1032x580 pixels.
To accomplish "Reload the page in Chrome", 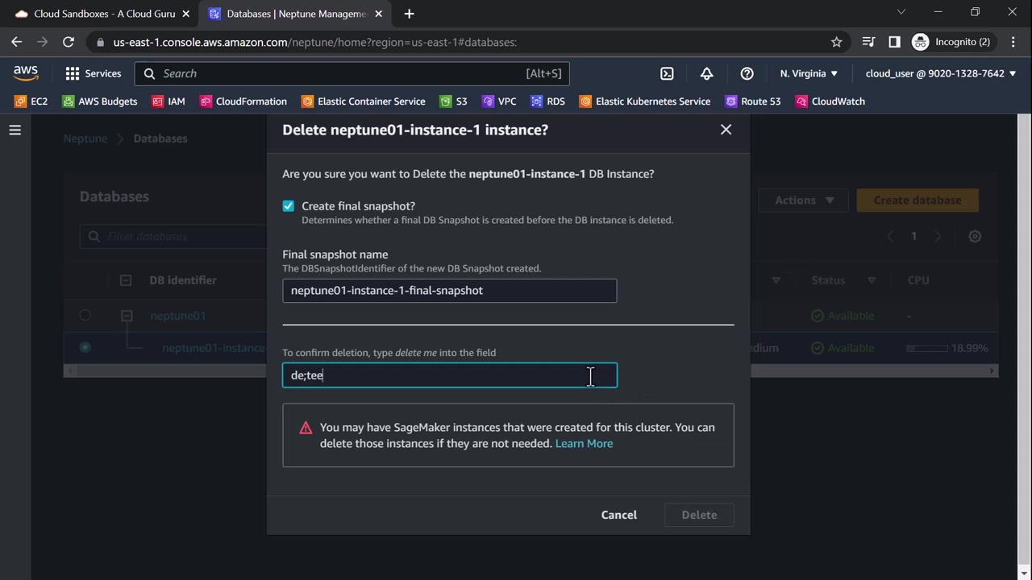I will (69, 42).
